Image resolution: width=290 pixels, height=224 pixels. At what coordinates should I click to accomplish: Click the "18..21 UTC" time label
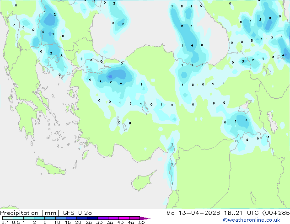241,213
